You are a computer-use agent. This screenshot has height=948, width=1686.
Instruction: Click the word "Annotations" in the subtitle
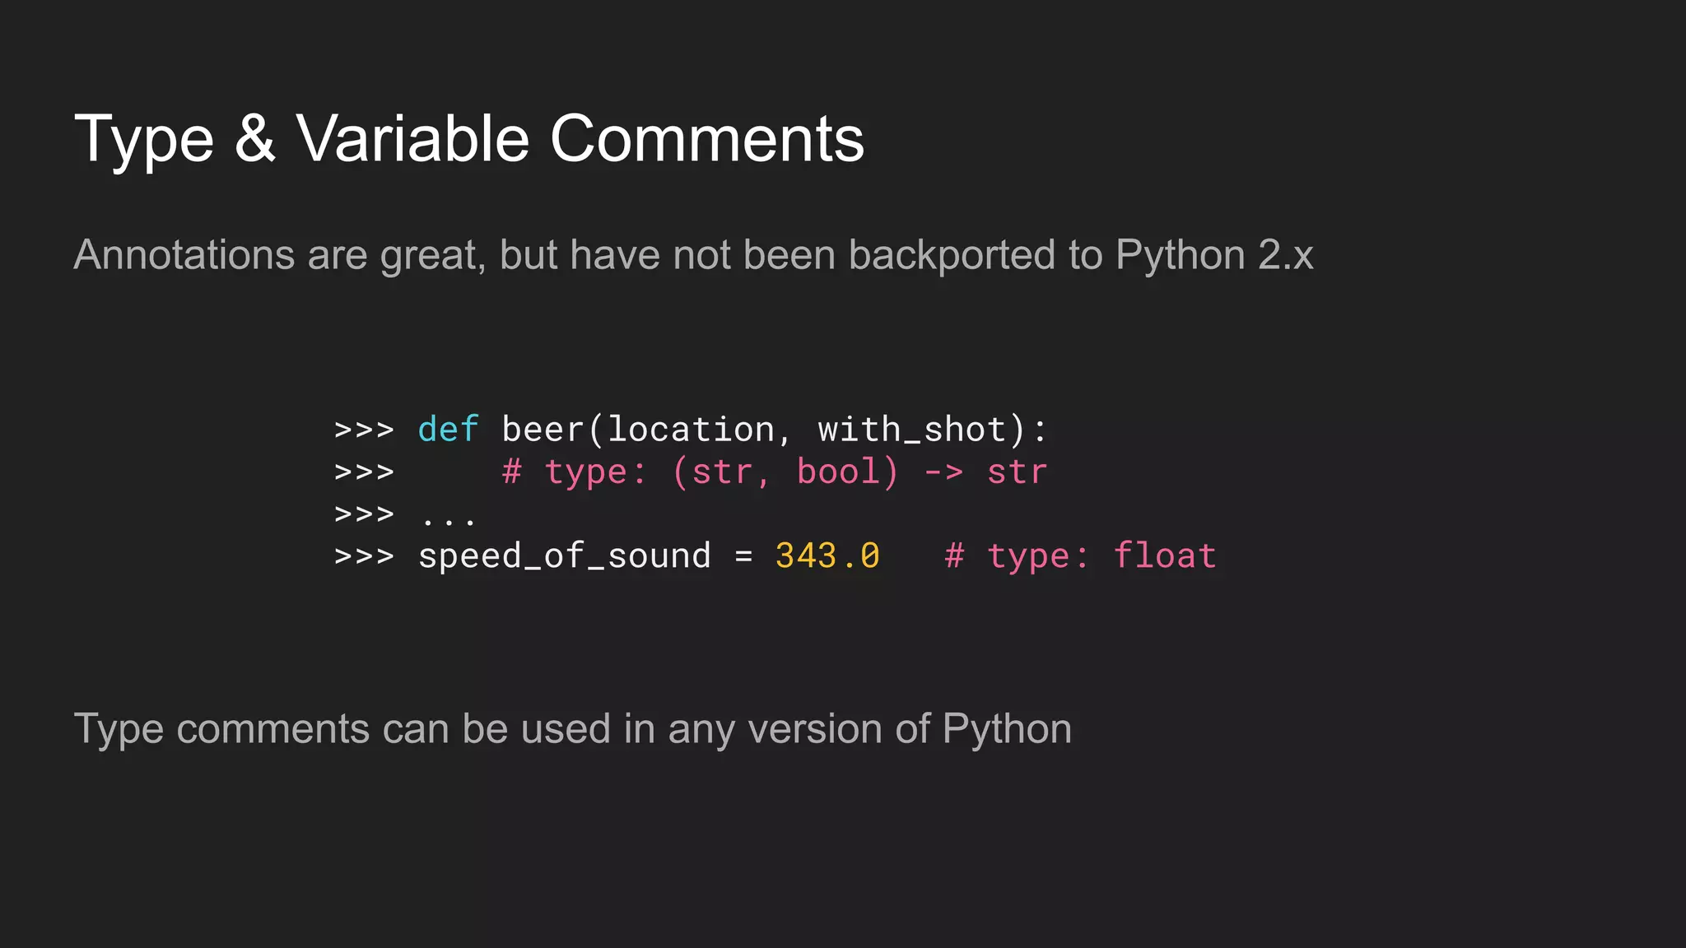184,255
